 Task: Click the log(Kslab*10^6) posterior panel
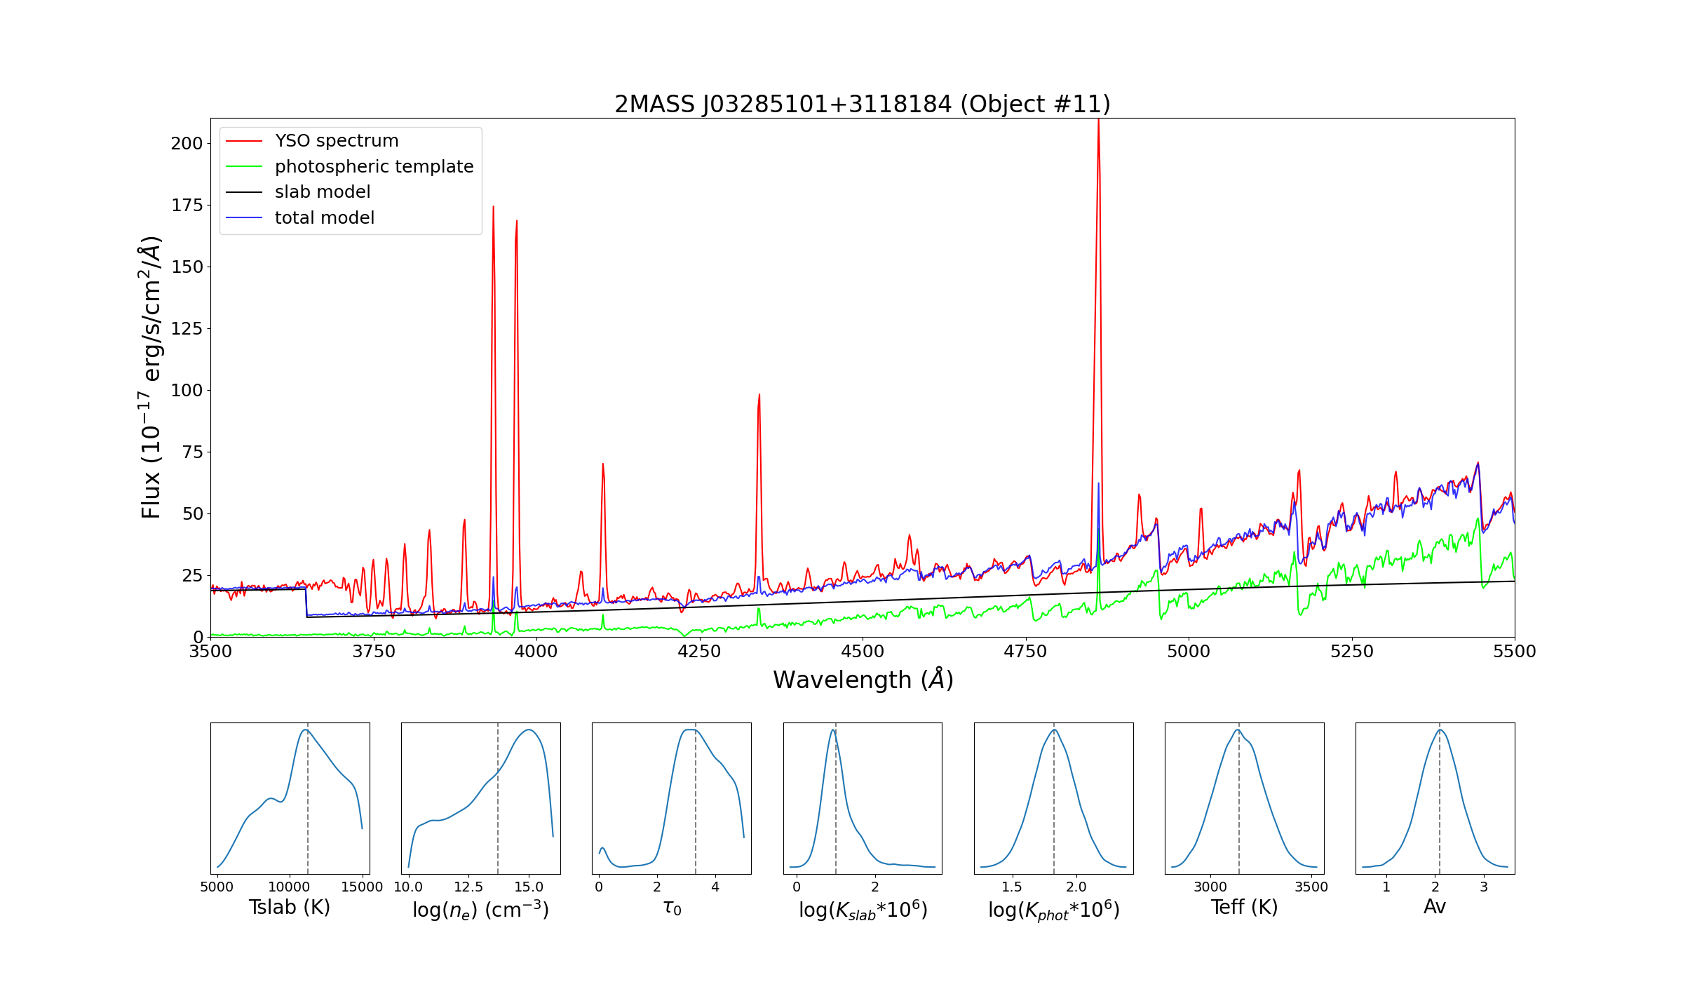(x=863, y=798)
